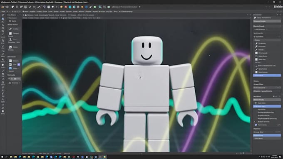Click the white pen icon atop right panel
Viewport: 283px width, 159px height.
(255, 18)
